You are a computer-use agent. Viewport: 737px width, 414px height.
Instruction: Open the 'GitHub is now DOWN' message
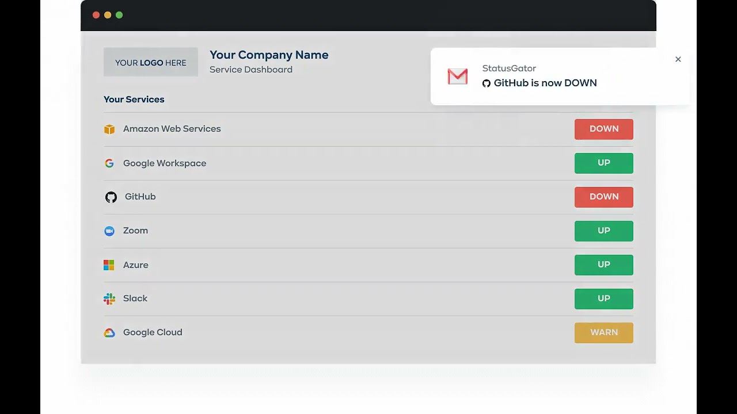[545, 83]
